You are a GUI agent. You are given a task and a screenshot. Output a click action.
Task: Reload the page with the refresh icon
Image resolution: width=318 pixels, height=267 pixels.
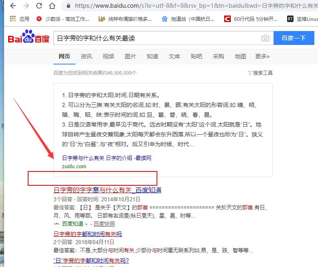[x=39, y=6]
